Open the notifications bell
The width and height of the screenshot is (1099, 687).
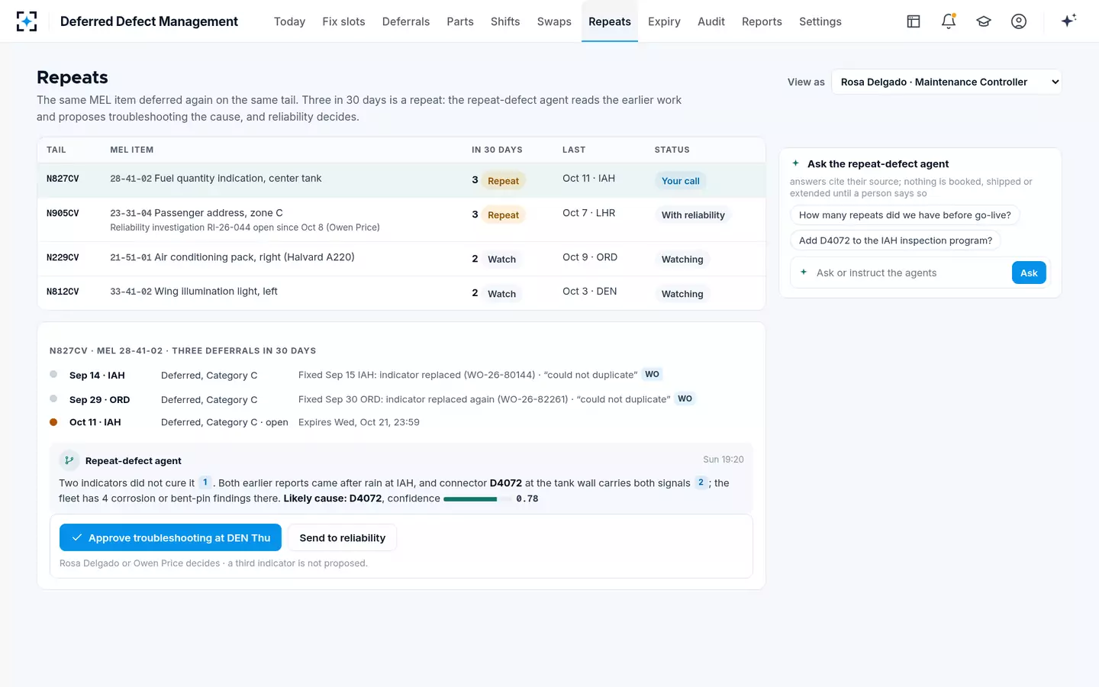pyautogui.click(x=949, y=21)
